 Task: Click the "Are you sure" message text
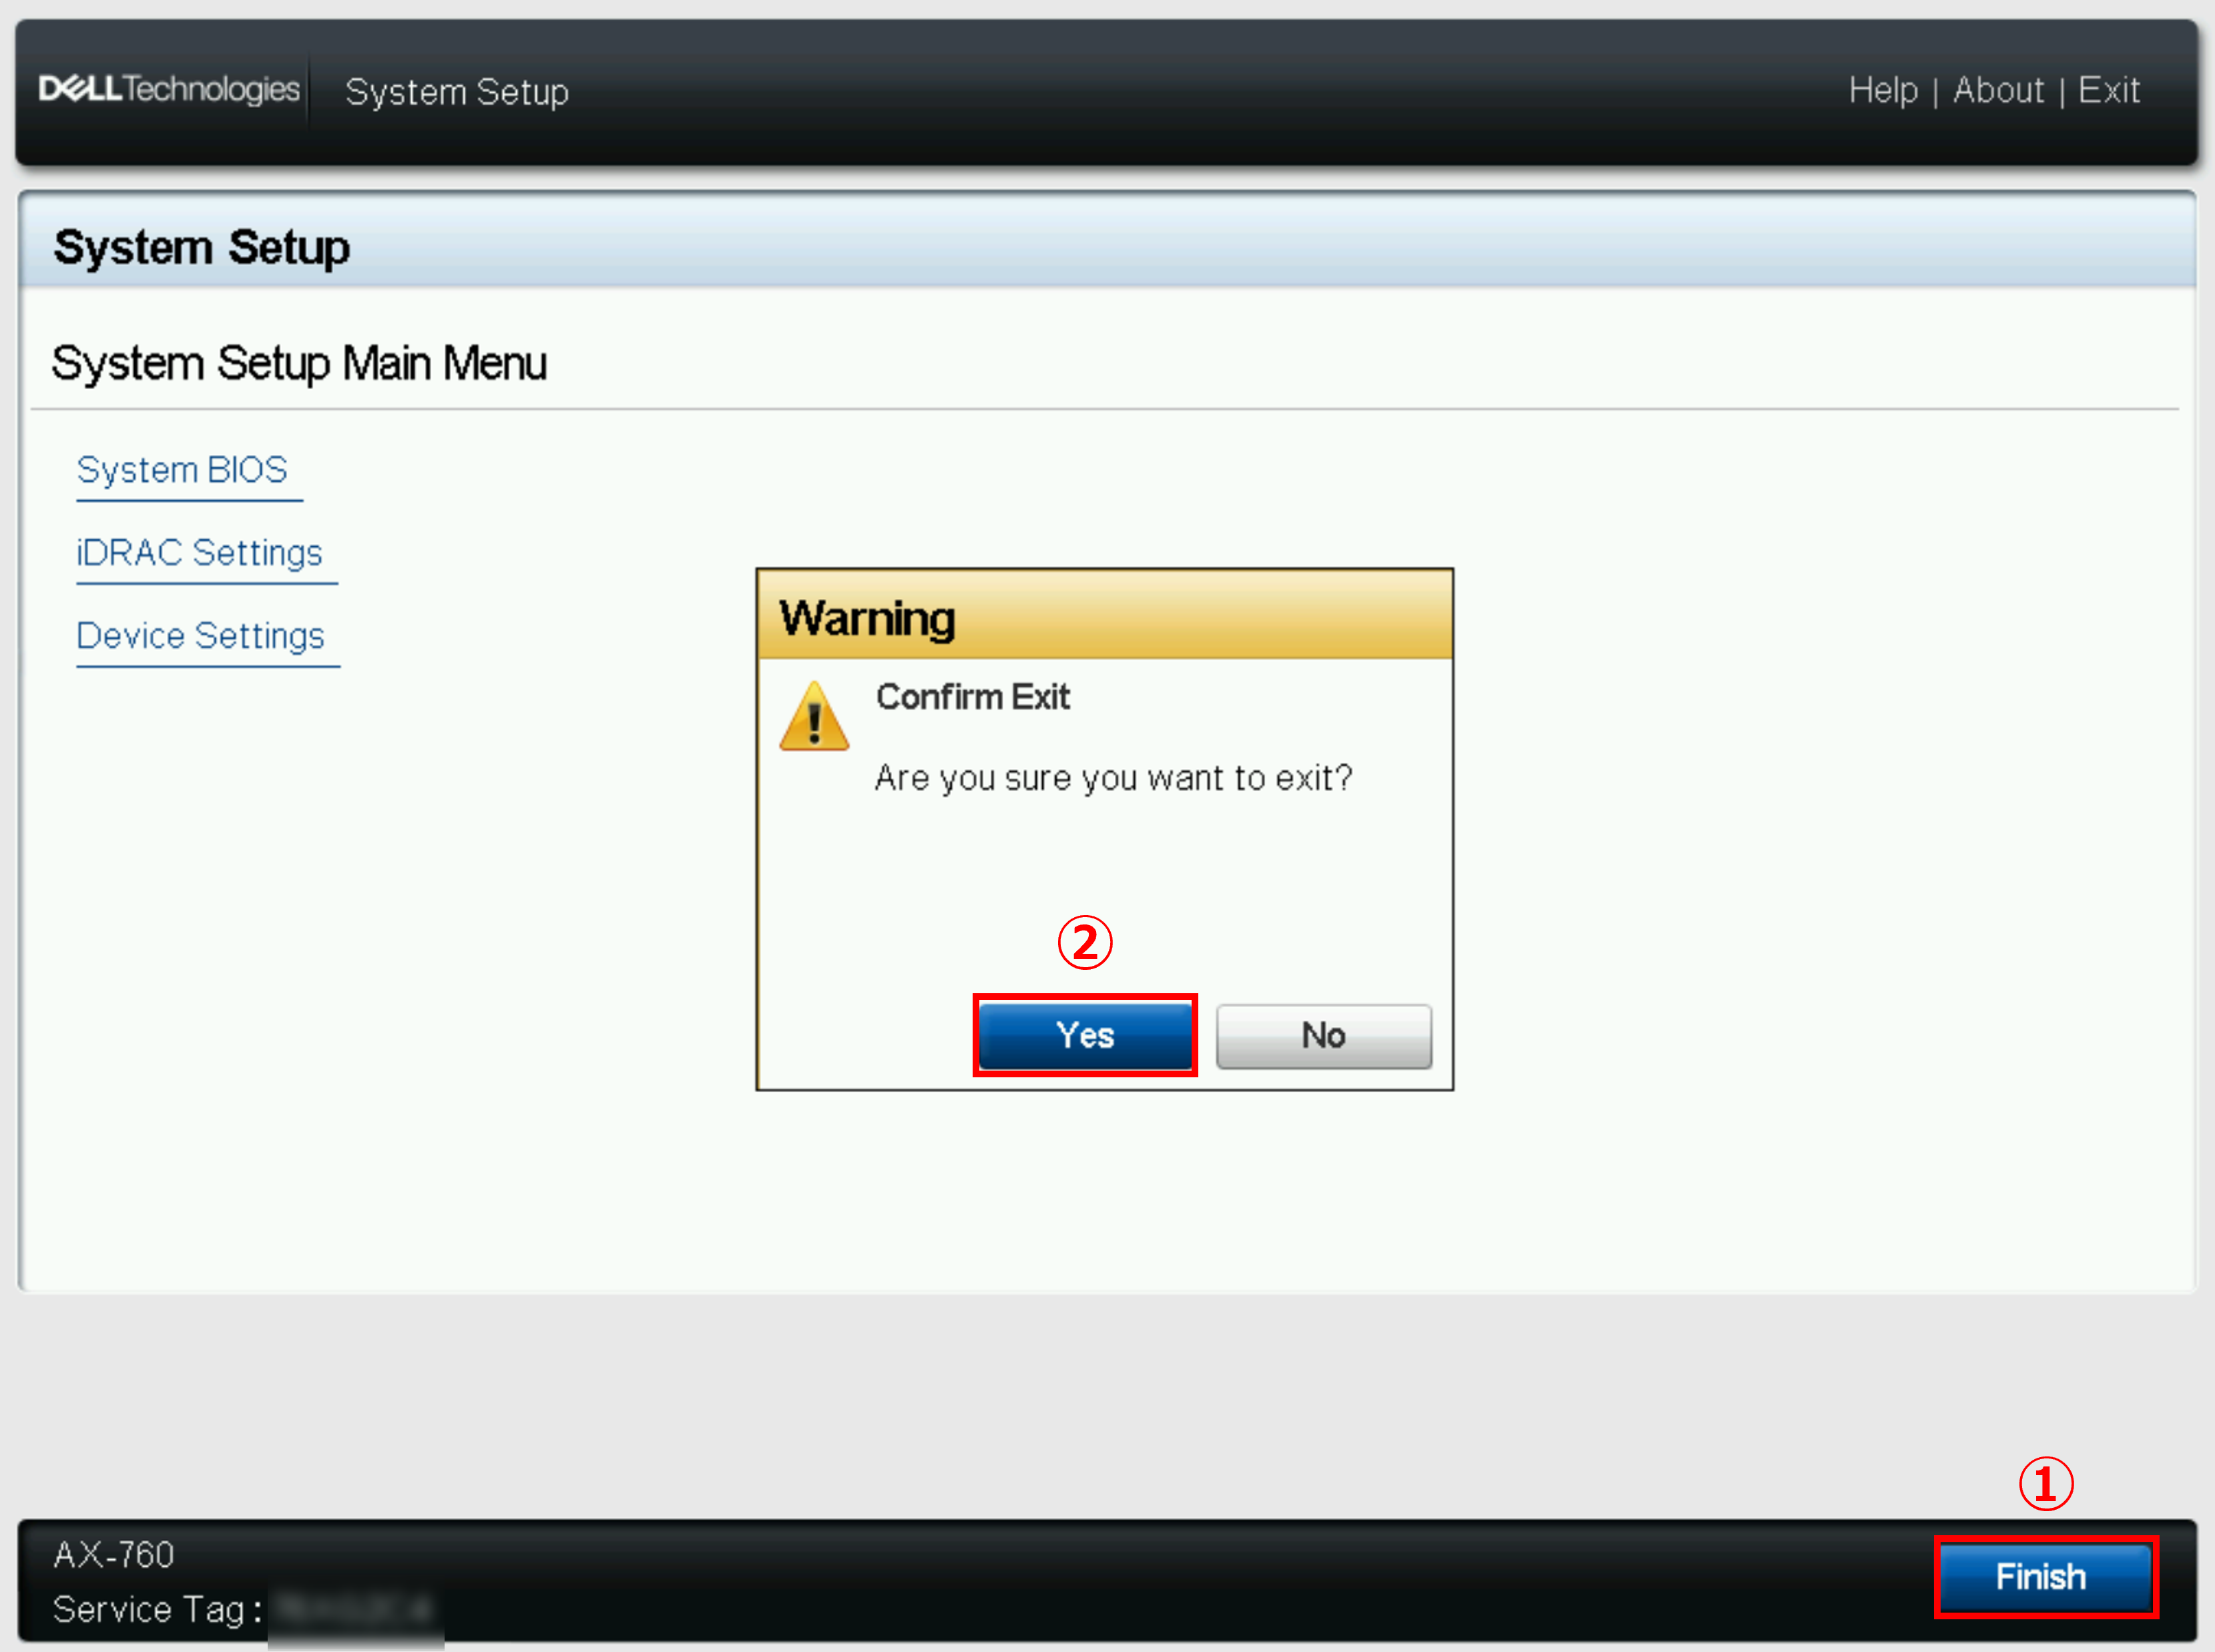pos(1113,778)
